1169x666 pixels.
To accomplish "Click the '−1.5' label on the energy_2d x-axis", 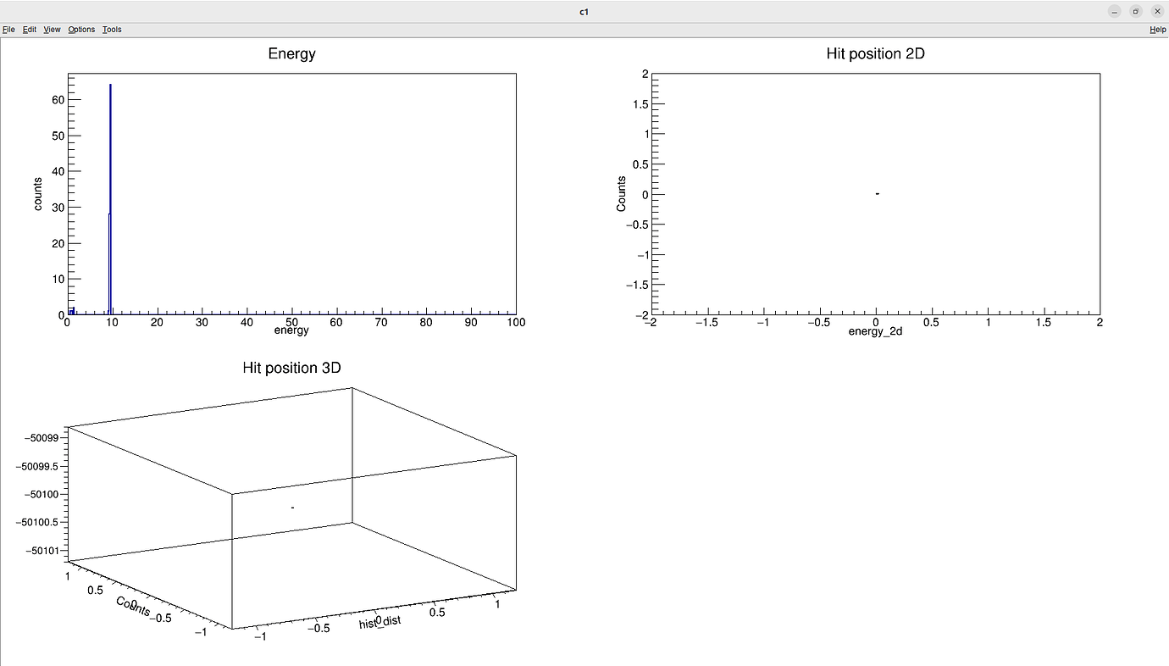I will 706,323.
